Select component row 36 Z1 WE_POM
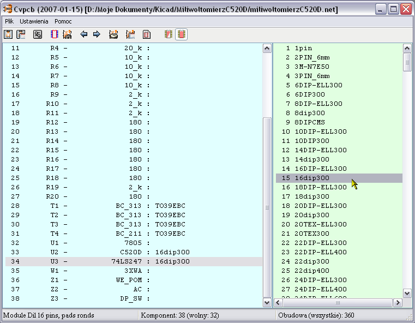Viewport: 415px width, 323px height. click(x=134, y=280)
